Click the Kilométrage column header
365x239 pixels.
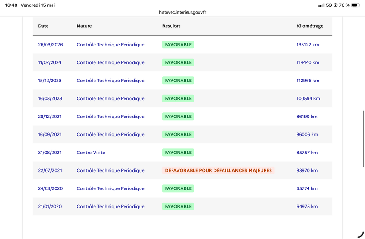(310, 26)
